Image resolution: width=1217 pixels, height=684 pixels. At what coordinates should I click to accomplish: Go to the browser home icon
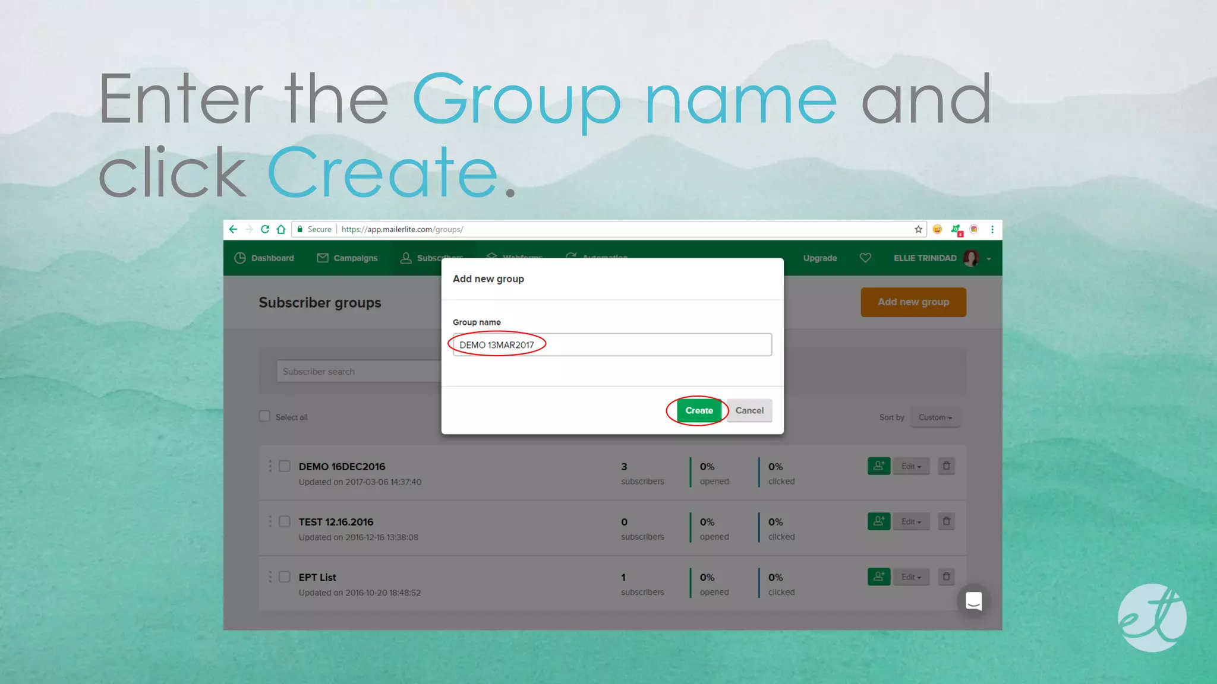[281, 229]
